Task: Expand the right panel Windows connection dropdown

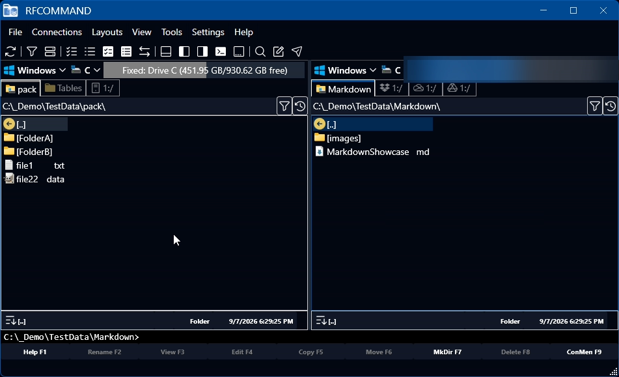Action: point(345,70)
